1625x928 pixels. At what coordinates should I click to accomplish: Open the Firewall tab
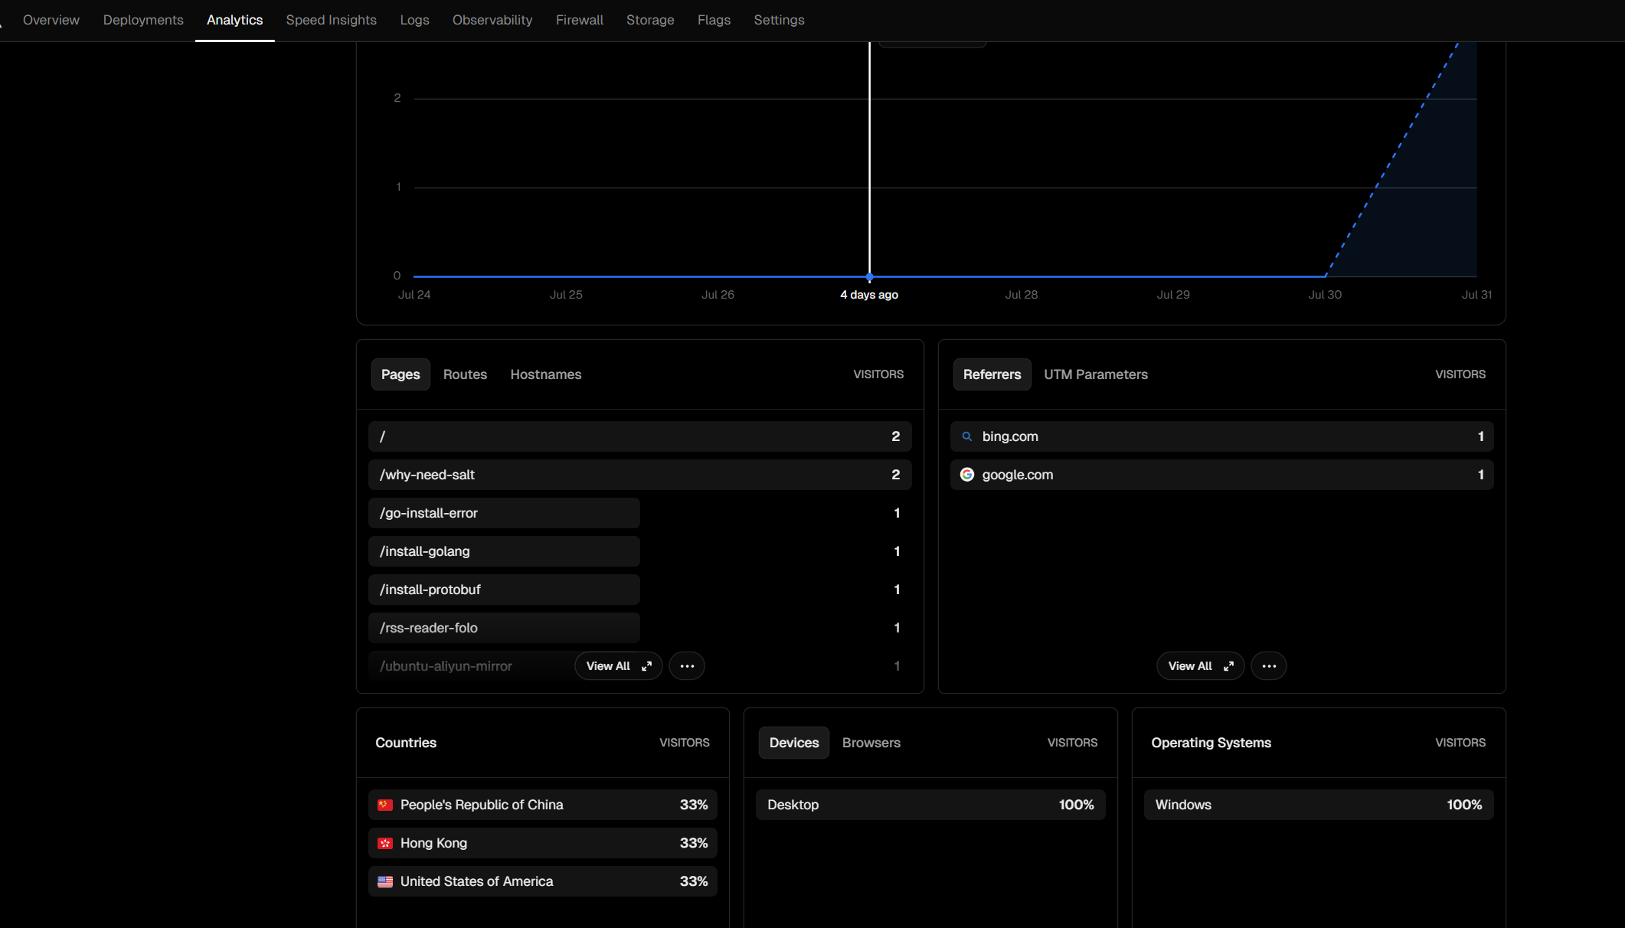tap(579, 20)
